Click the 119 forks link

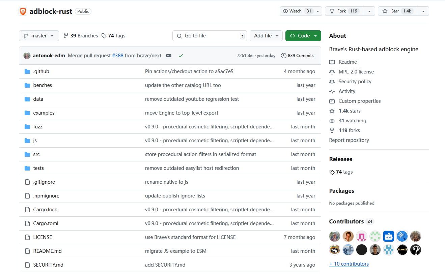[x=345, y=130]
